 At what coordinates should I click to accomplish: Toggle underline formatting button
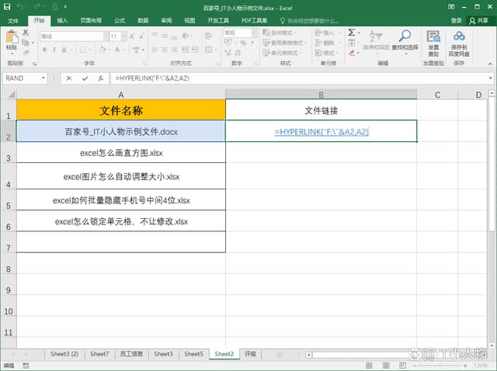(65, 50)
